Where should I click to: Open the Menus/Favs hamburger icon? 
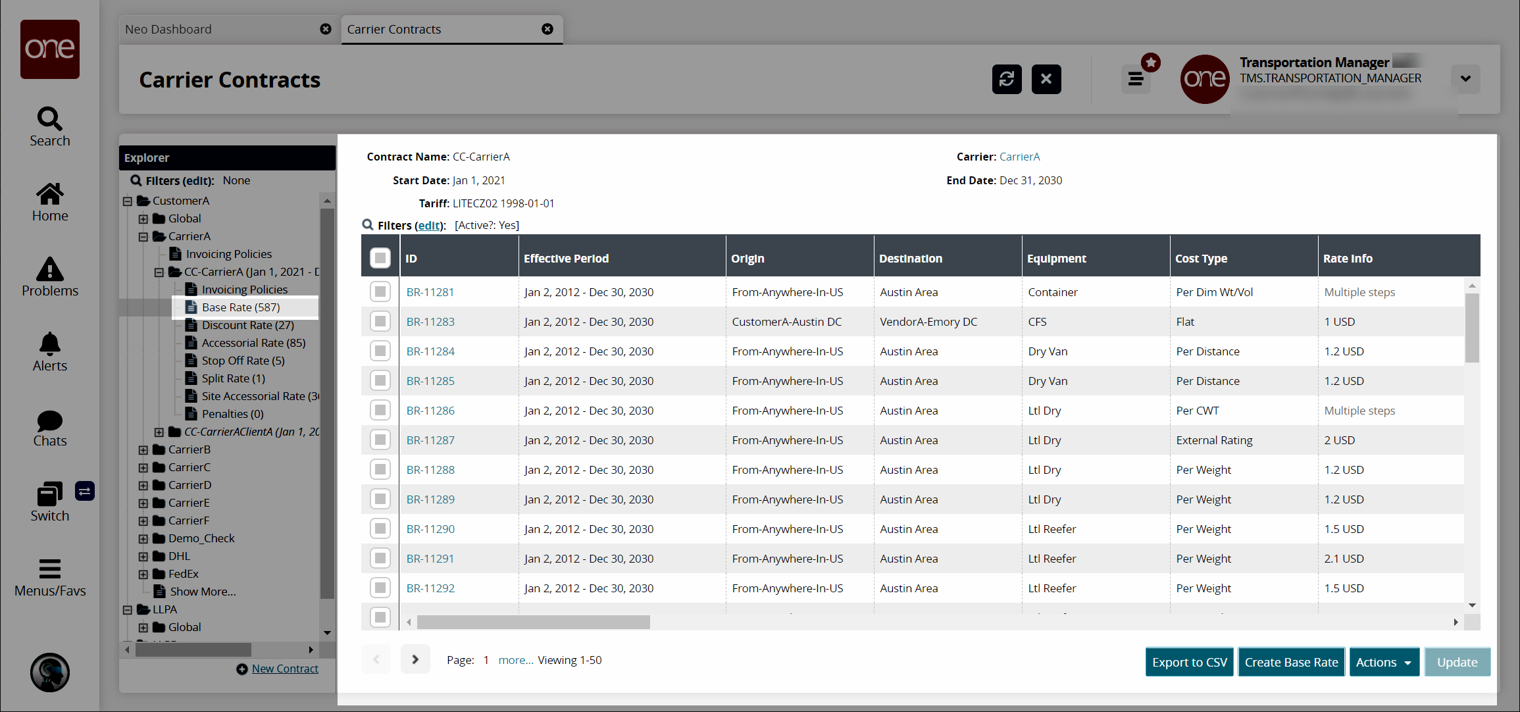49,577
